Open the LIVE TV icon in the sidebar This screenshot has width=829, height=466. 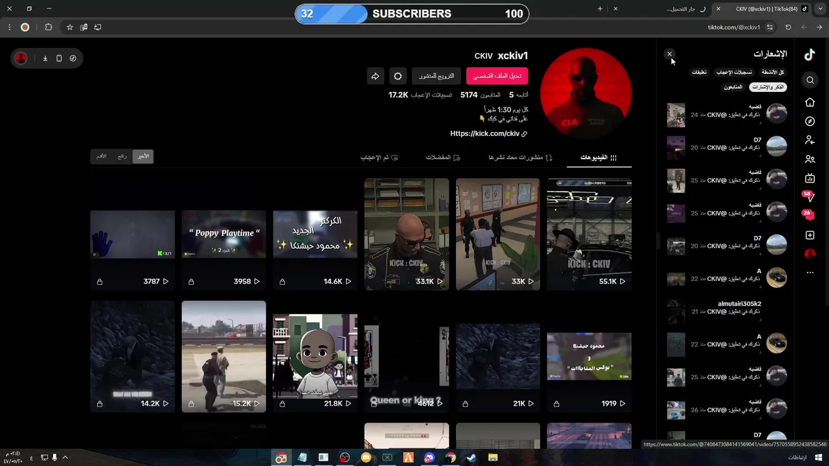tap(810, 179)
